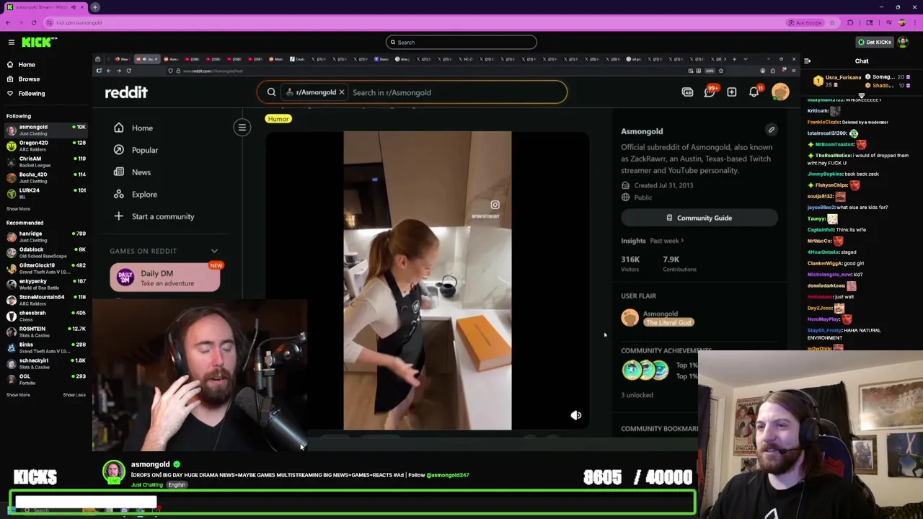Image resolution: width=923 pixels, height=519 pixels.
Task: Open the Bocha_420 followed channel
Action: pos(45,177)
